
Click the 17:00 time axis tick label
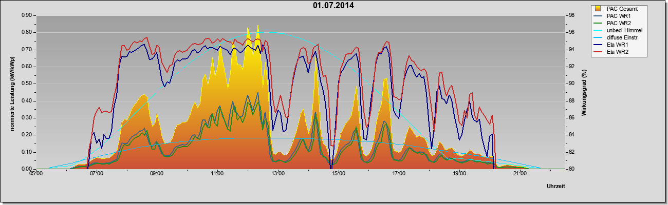pyautogui.click(x=399, y=174)
